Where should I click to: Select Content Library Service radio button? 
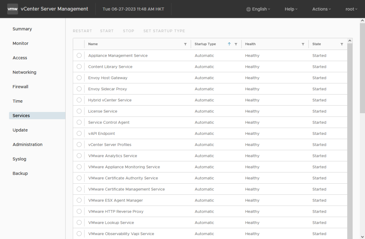coord(79,67)
